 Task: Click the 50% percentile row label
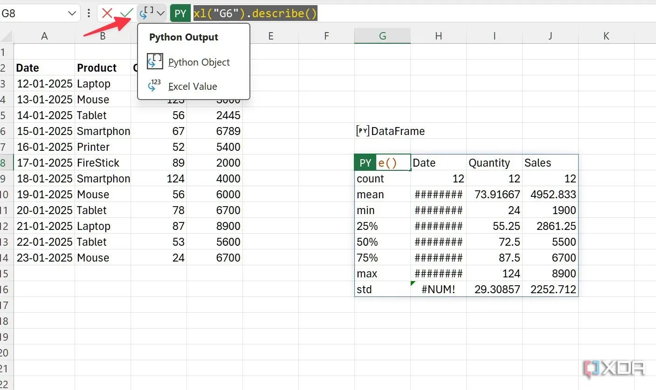point(382,242)
